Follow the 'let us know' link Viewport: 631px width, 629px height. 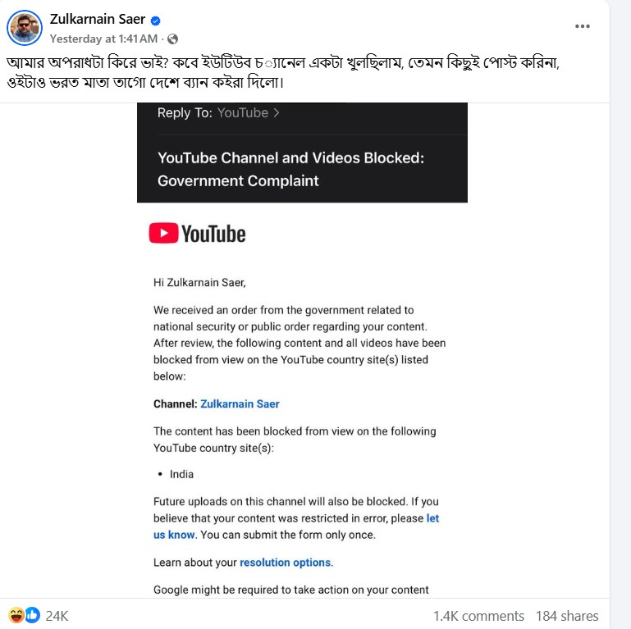432,518
